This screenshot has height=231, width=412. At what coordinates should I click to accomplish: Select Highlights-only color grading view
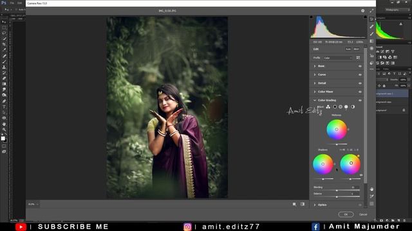point(346,107)
